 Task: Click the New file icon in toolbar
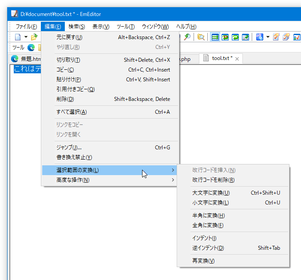point(18,37)
